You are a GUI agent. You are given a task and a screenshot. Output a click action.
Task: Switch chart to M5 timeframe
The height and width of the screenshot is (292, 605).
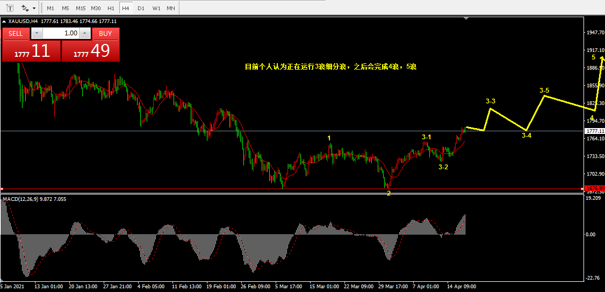65,8
